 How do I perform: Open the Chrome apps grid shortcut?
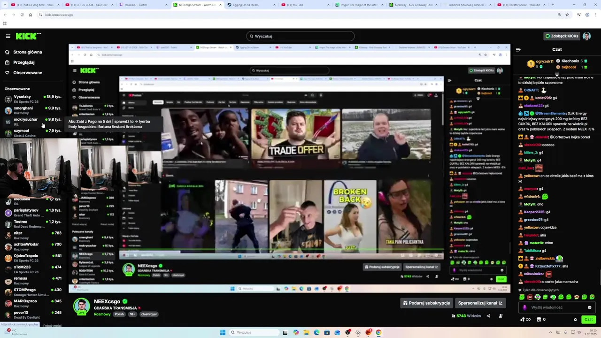click(x=5, y=23)
